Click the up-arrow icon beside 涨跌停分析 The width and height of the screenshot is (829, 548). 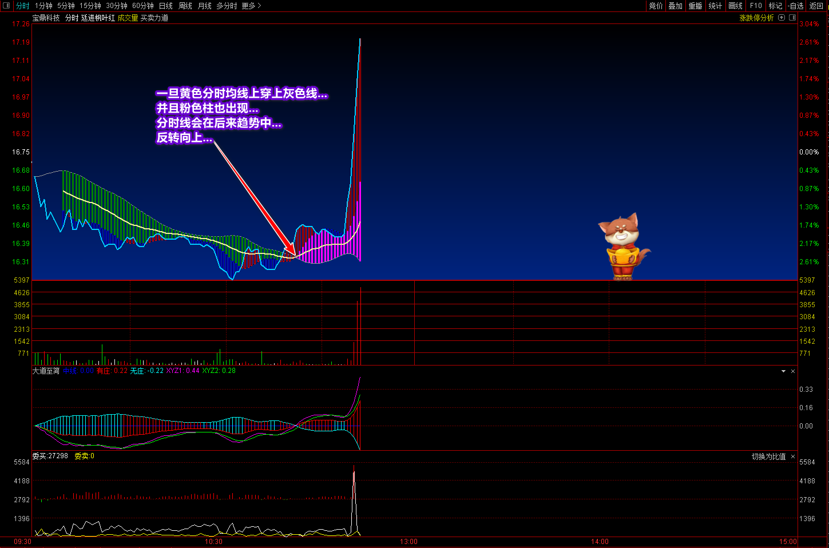tap(782, 18)
